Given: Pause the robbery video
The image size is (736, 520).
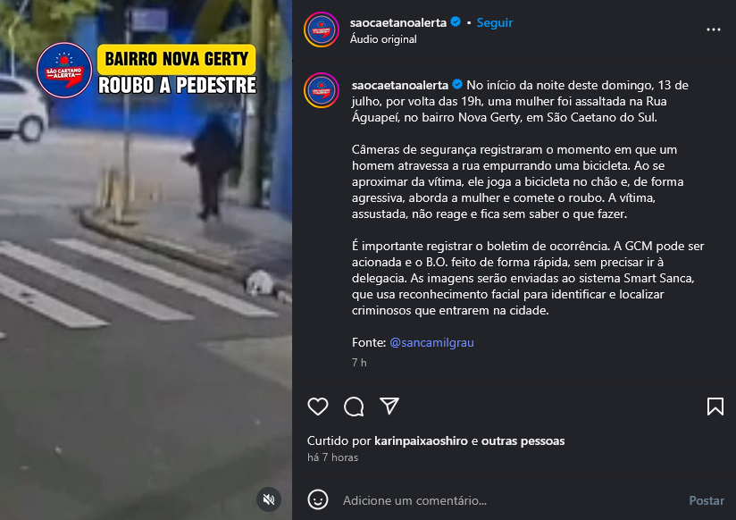Looking at the screenshot, I should point(146,260).
